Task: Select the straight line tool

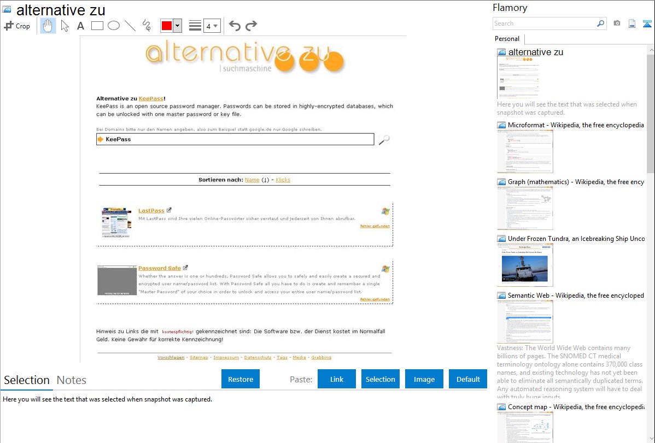Action: (x=130, y=26)
